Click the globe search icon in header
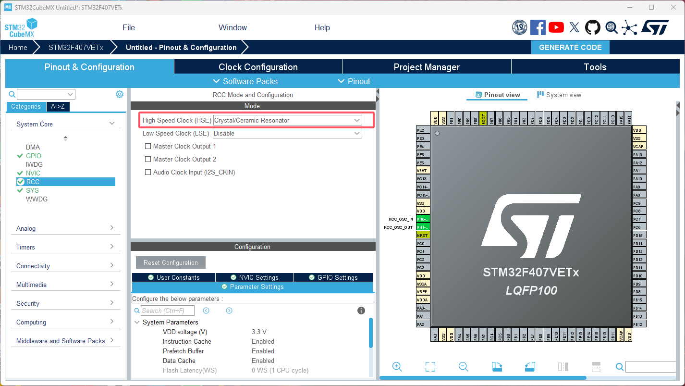This screenshot has height=386, width=685. point(611,27)
